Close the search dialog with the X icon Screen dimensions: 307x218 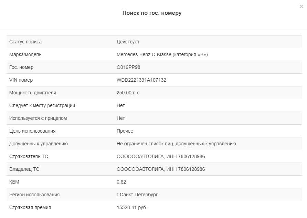pos(301,7)
